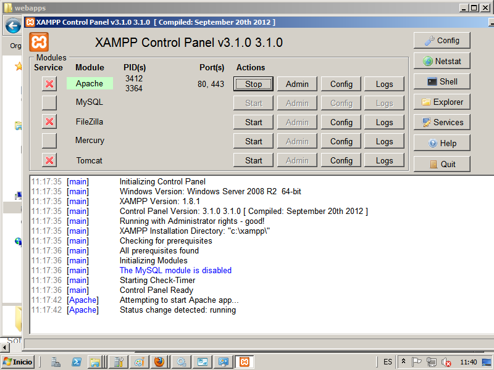Open the network tray icon

431,362
